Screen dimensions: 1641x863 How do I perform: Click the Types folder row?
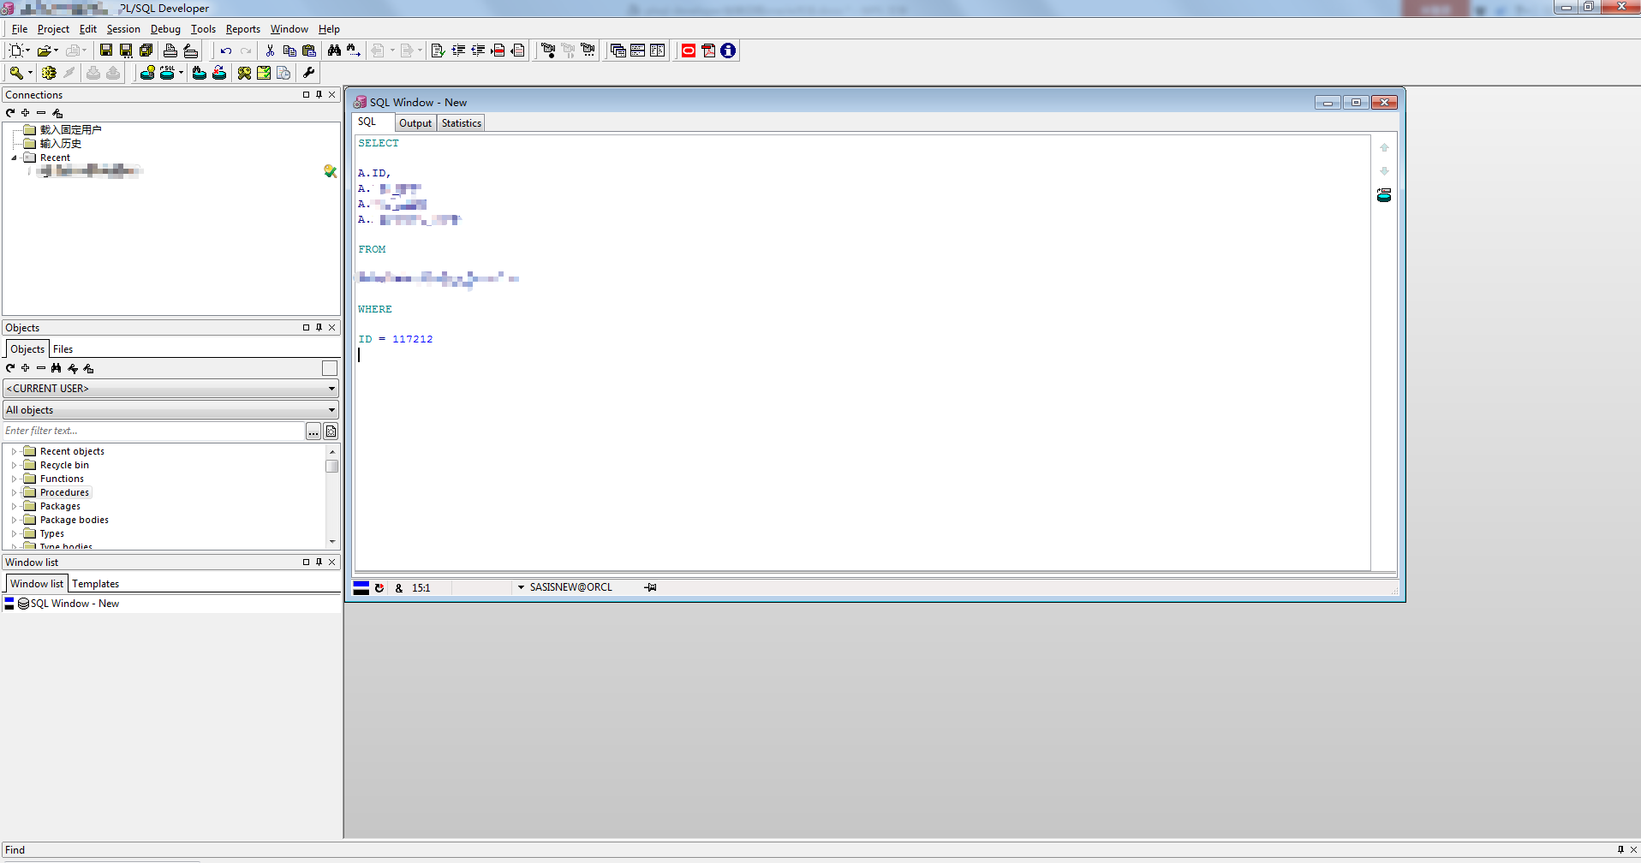[x=51, y=533]
